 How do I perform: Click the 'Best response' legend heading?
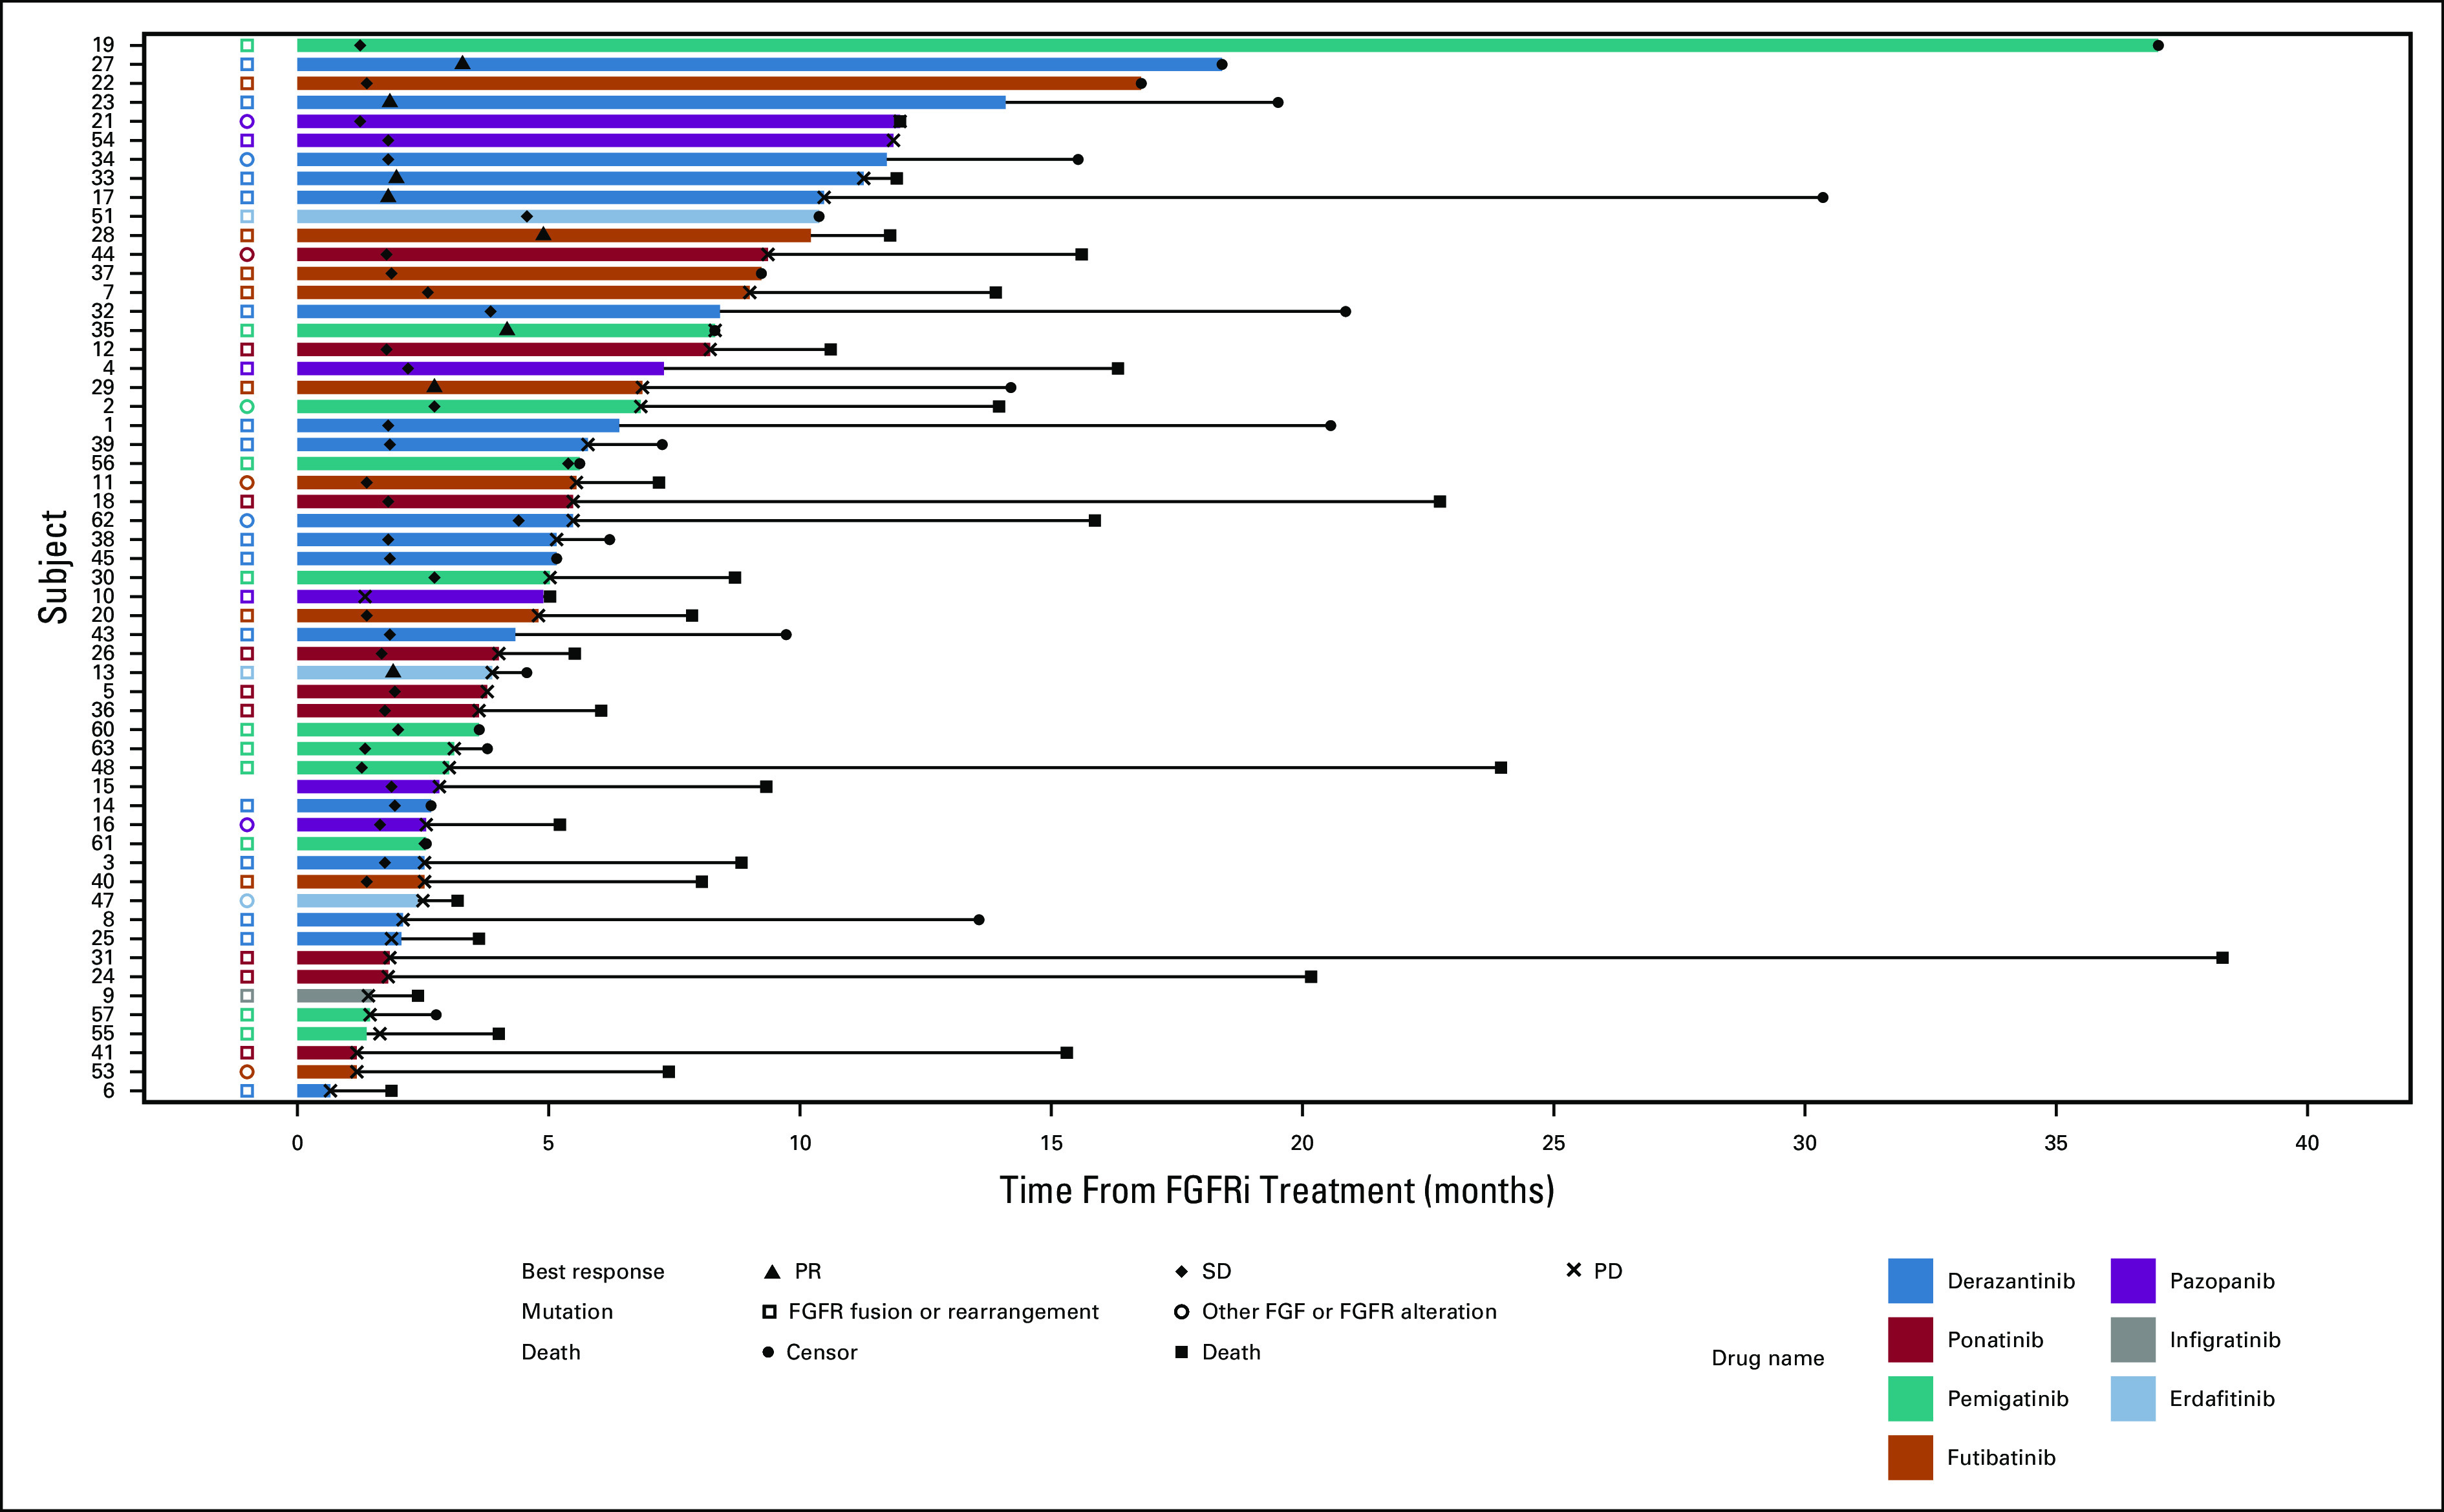[593, 1272]
